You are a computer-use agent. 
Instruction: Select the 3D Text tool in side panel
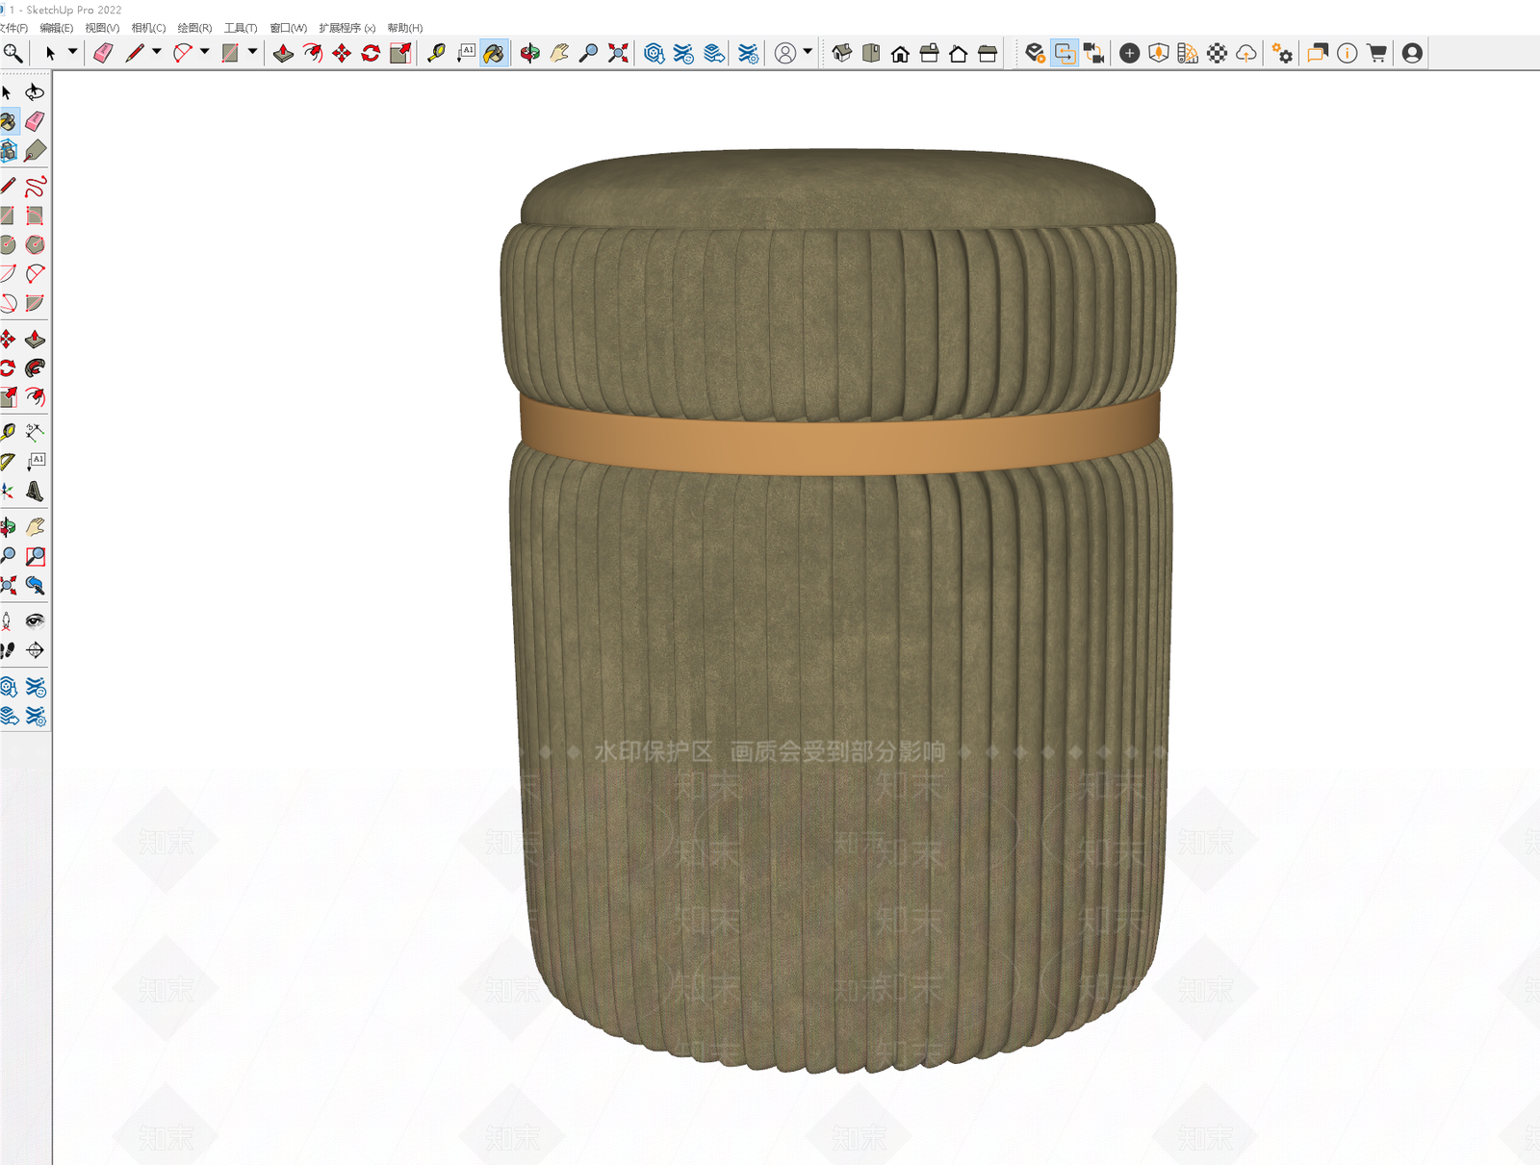click(35, 491)
